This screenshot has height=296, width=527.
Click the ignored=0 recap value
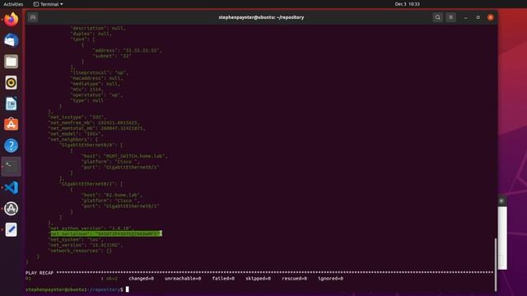[331, 279]
